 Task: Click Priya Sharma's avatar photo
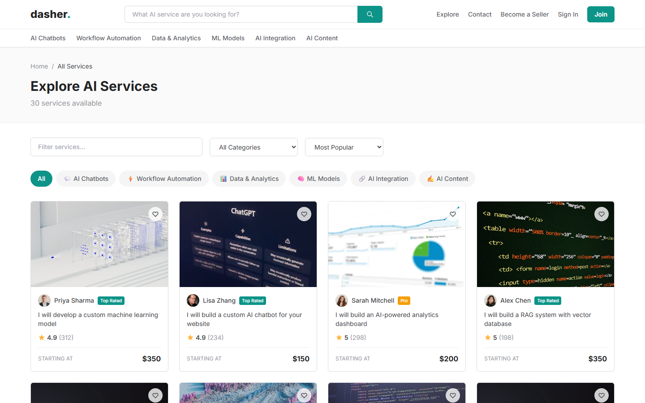pyautogui.click(x=44, y=300)
